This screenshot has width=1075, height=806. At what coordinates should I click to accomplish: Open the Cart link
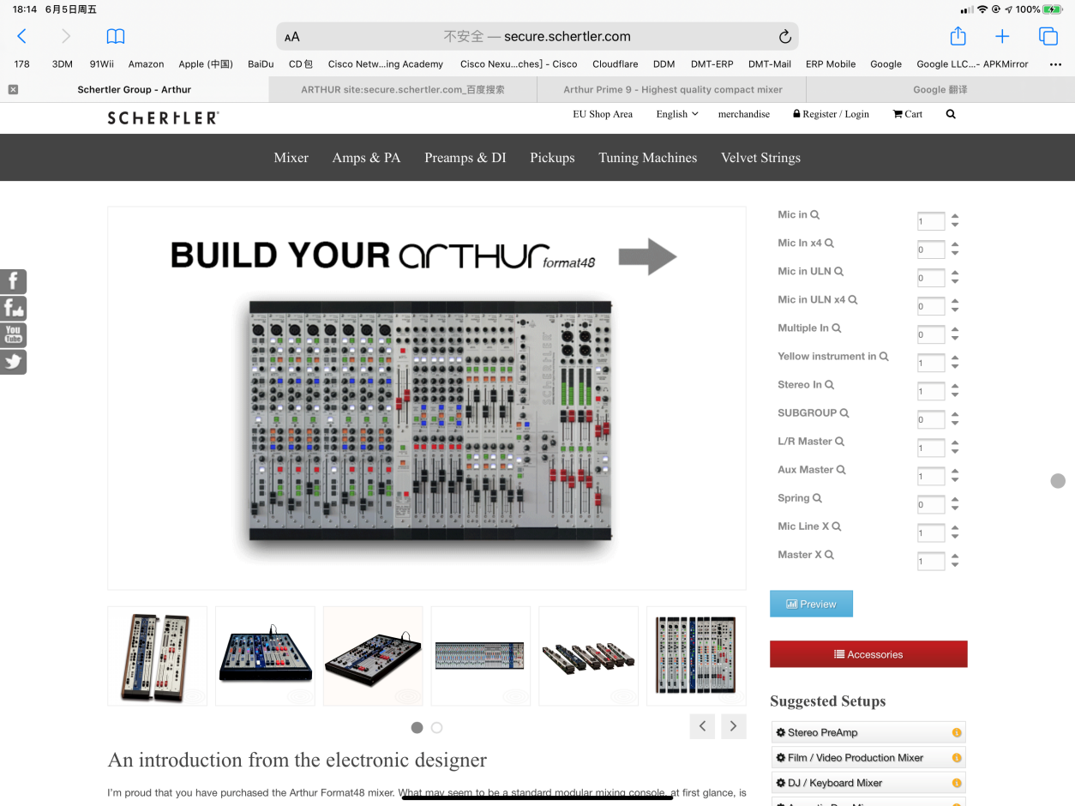tap(908, 114)
